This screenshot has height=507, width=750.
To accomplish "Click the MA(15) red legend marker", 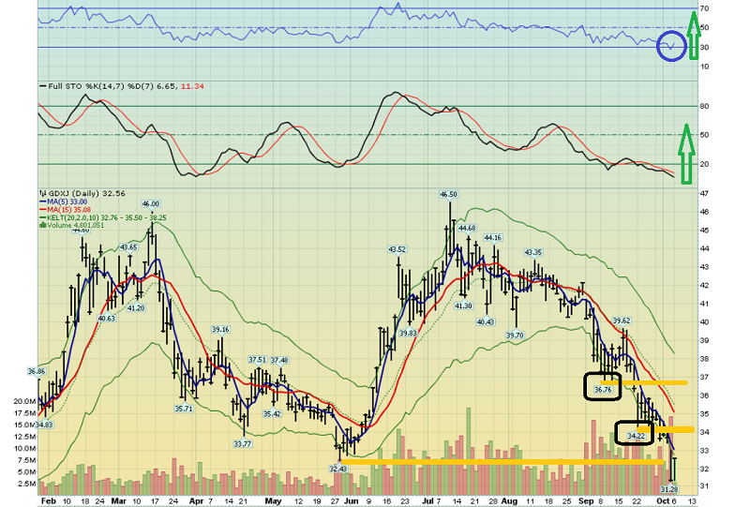I will [x=41, y=208].
